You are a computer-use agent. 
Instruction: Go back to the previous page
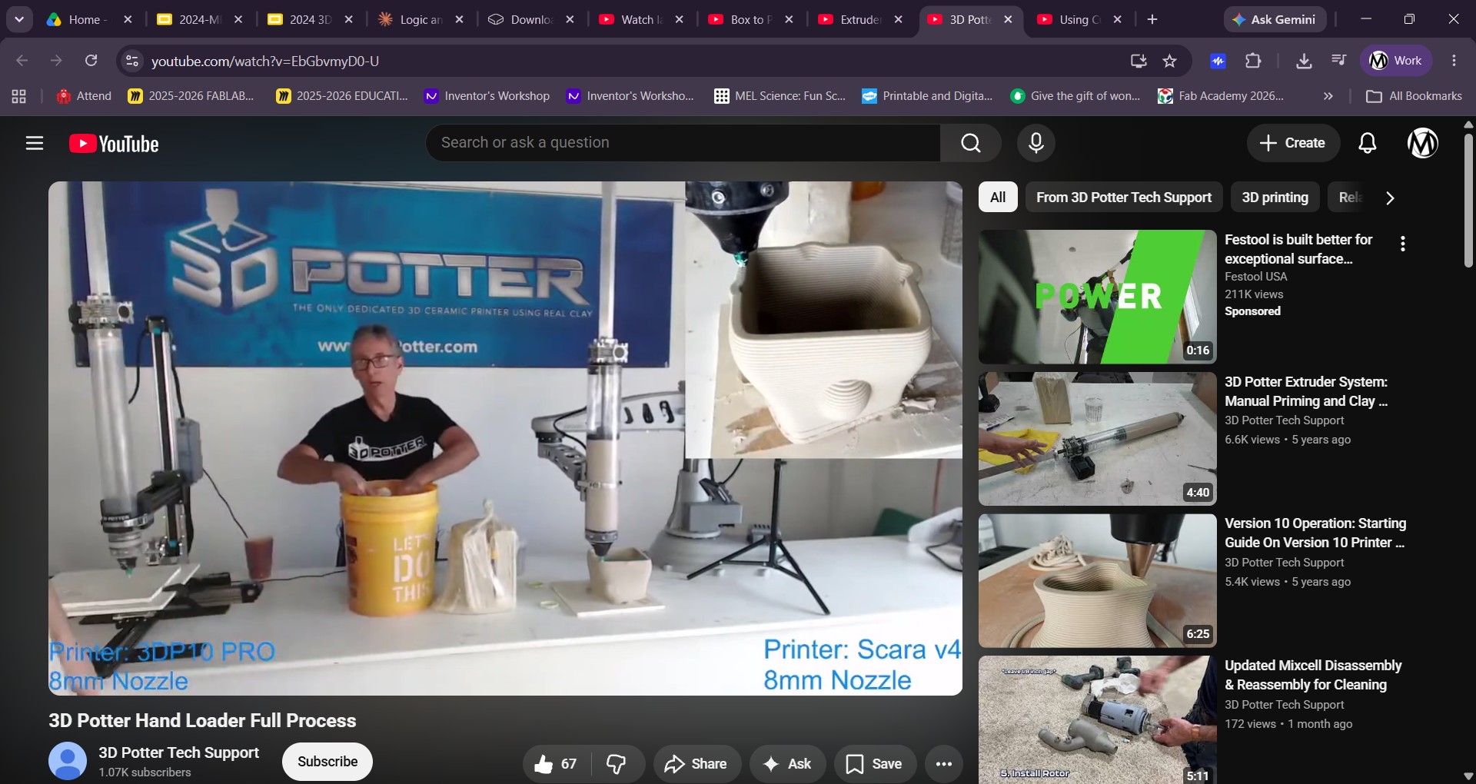22,61
